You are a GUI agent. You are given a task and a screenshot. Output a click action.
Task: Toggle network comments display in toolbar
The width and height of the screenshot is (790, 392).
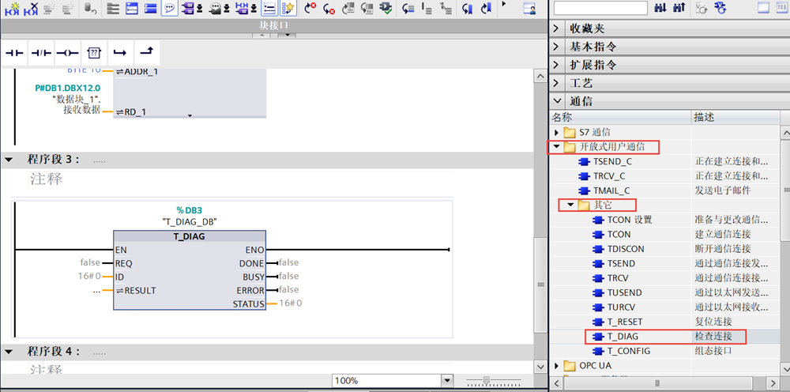(169, 9)
